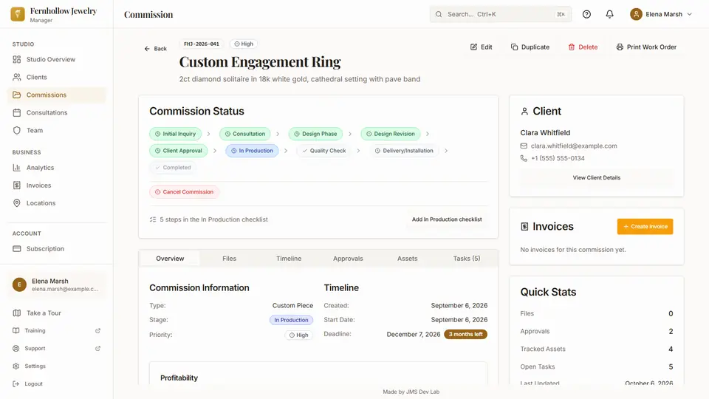The width and height of the screenshot is (709, 399).
Task: Click the In Production stage badge in Commission Information
Action: click(x=291, y=320)
